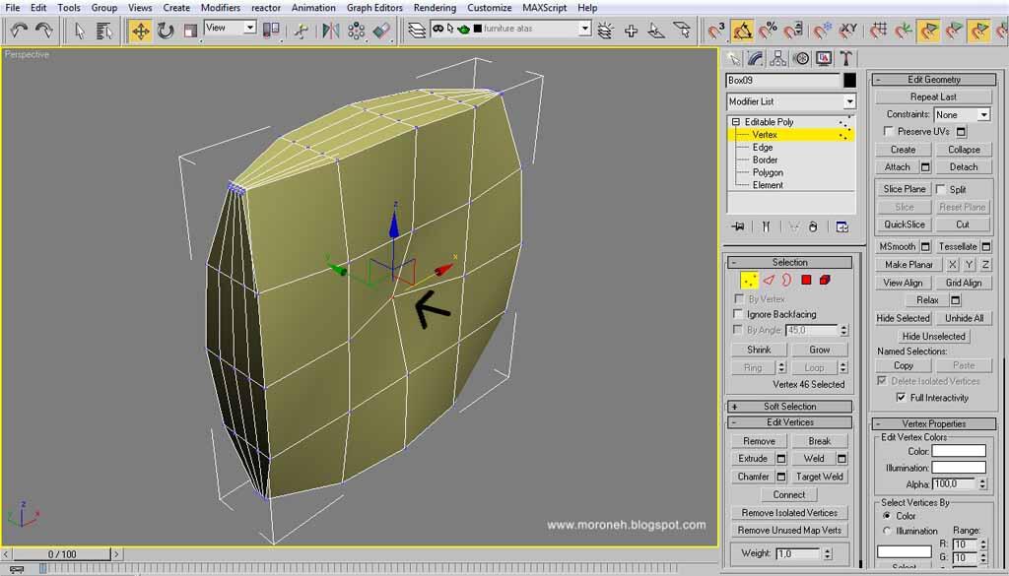Click the Pin Stack icon
The height and width of the screenshot is (576, 1009).
point(738,226)
